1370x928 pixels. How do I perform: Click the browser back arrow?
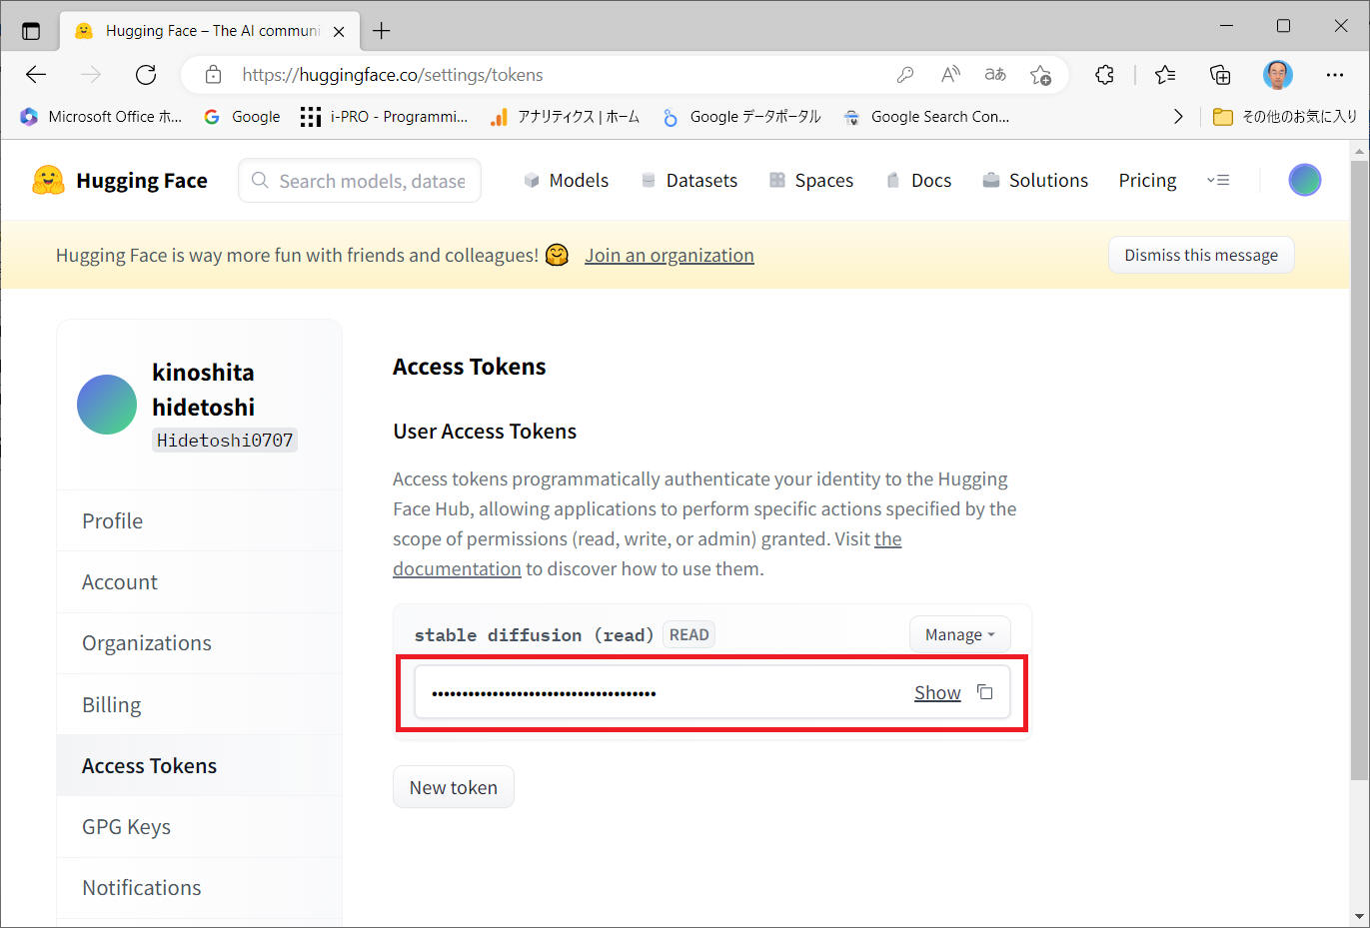coord(36,75)
